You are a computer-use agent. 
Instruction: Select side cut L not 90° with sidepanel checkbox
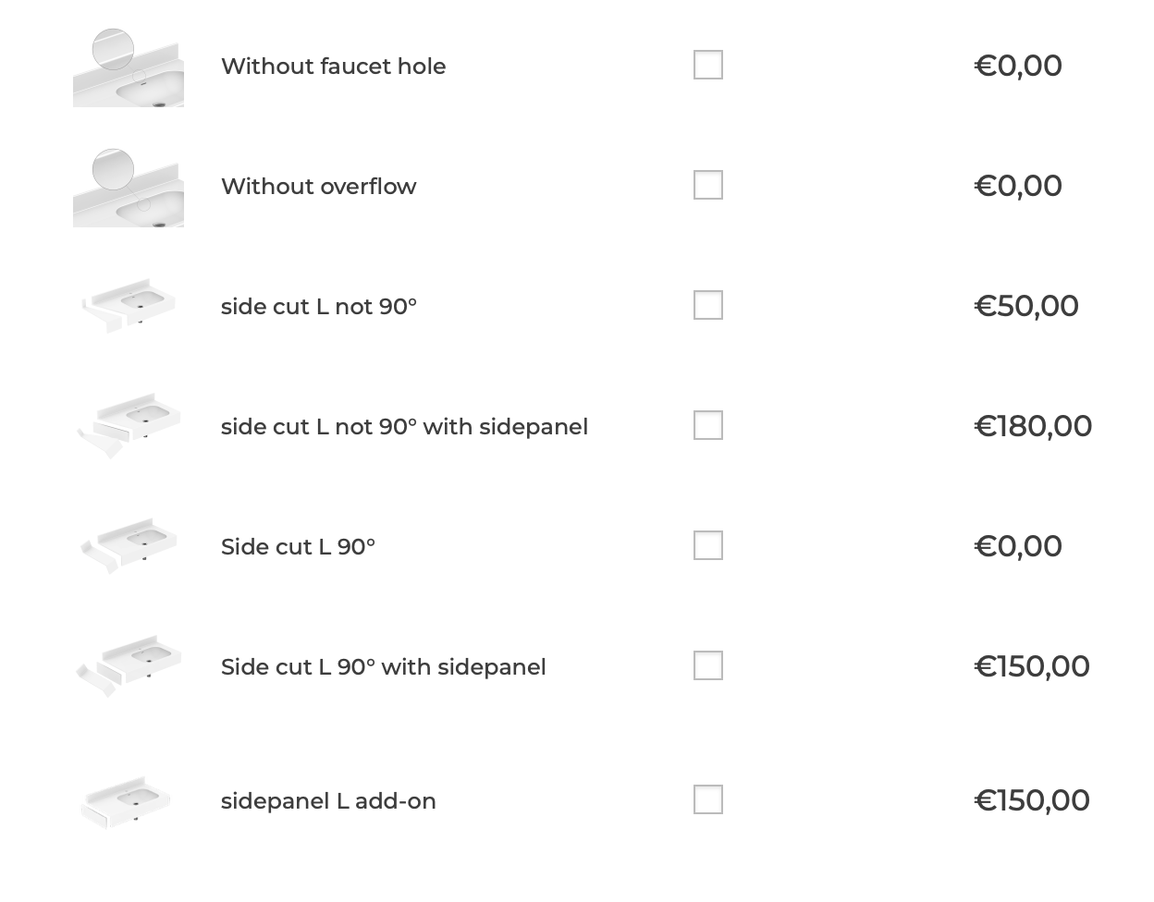708,426
